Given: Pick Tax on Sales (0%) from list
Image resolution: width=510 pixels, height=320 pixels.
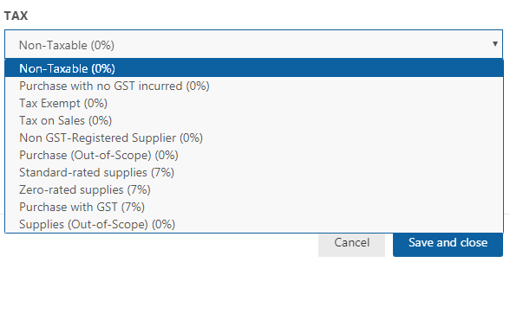Looking at the screenshot, I should pos(254,120).
